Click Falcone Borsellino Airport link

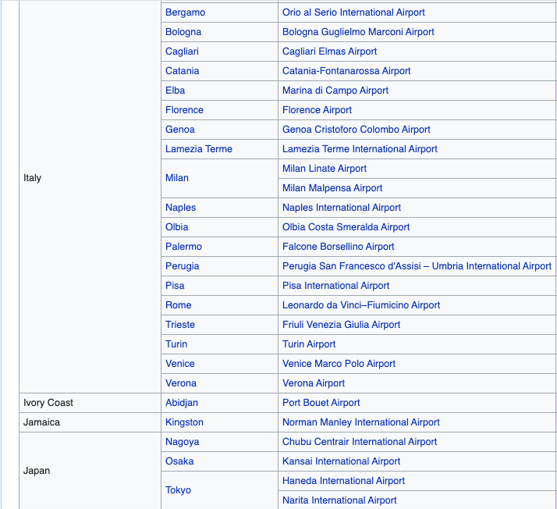tap(339, 247)
